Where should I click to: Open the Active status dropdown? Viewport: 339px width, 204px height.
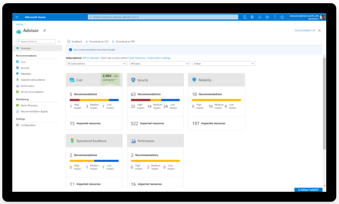(x=223, y=63)
